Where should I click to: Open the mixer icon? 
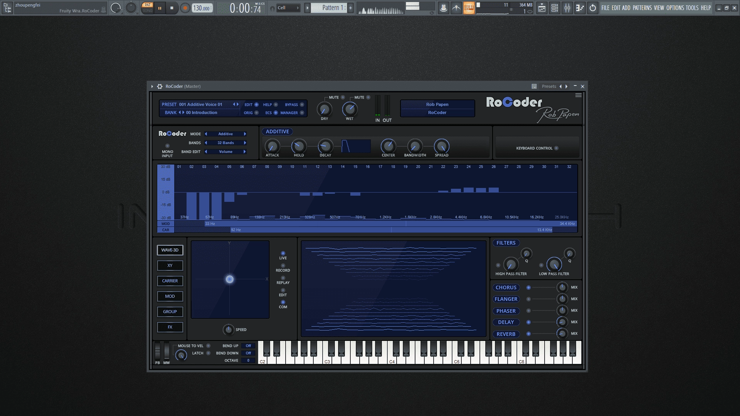(567, 8)
